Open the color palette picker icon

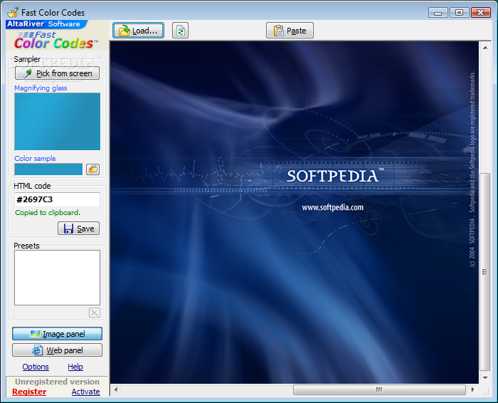(92, 169)
